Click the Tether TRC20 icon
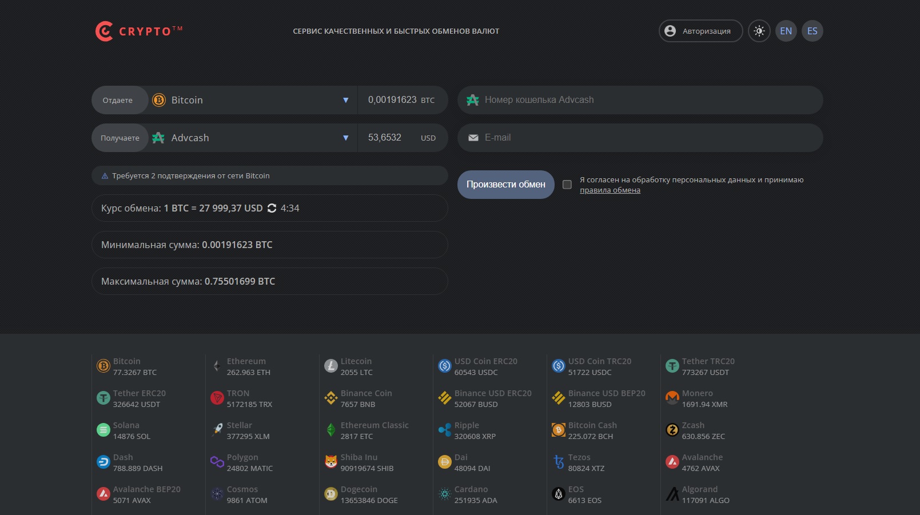This screenshot has width=920, height=515. pyautogui.click(x=672, y=366)
